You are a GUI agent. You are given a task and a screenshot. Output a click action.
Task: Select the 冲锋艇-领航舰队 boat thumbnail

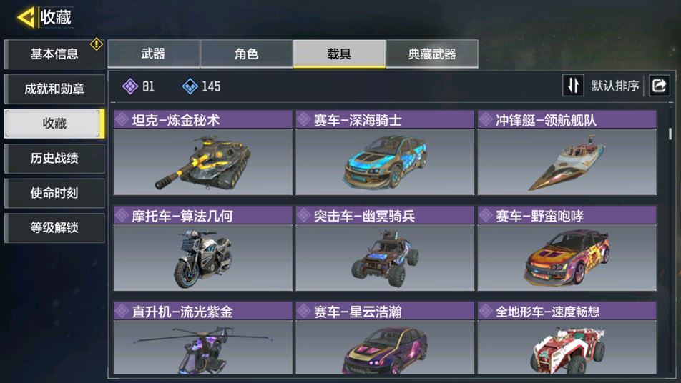click(567, 161)
